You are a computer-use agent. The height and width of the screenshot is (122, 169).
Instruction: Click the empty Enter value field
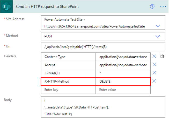point(123,90)
